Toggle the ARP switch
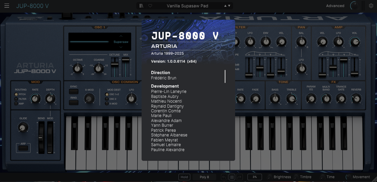This screenshot has height=182, width=377. (23, 148)
